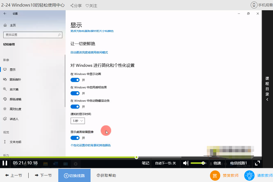Click the 获取帮助 question mark icon
The image size is (273, 182).
[x=98, y=175]
